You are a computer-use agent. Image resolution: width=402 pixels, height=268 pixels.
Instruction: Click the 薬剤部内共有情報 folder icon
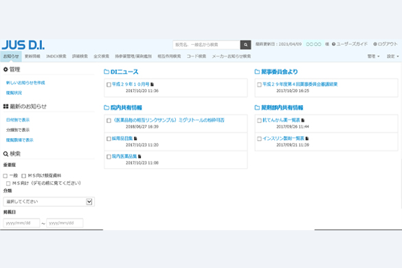257,107
